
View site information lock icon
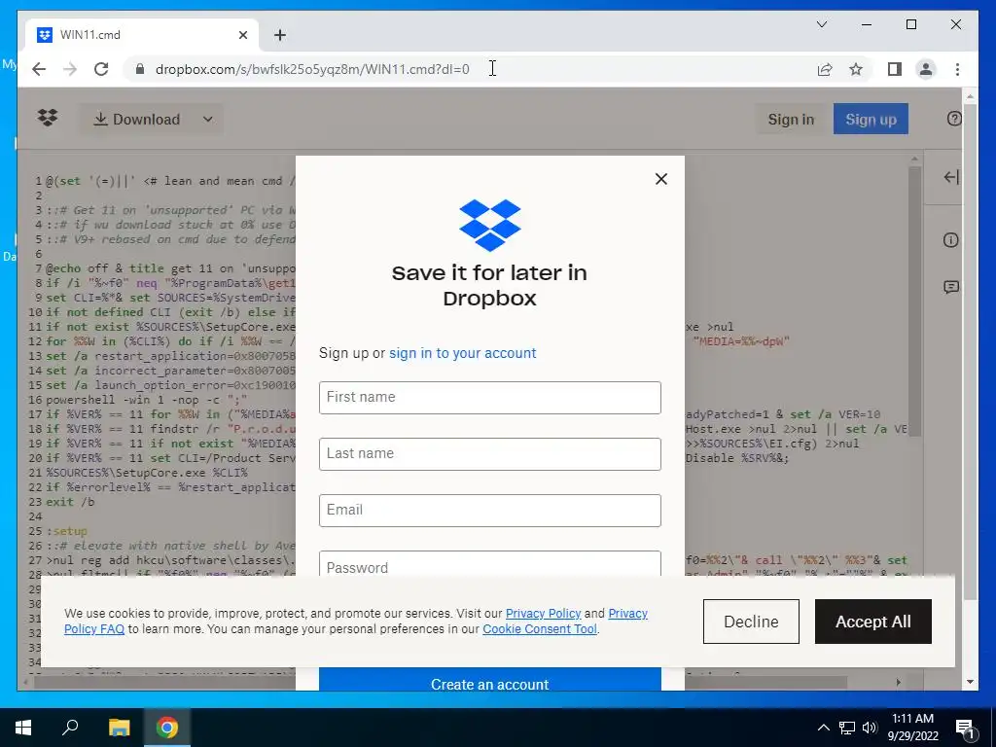point(140,69)
